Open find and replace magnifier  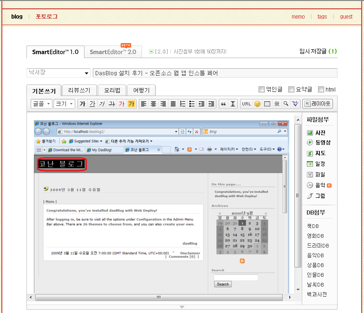click(286, 104)
